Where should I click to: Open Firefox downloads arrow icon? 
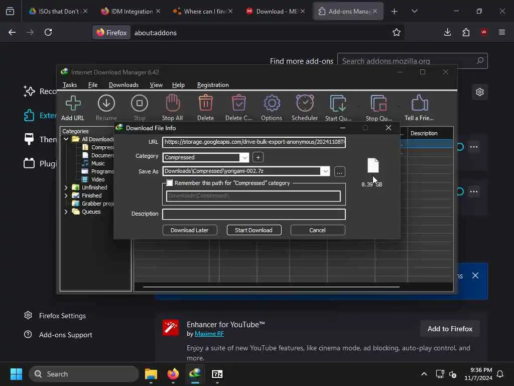(447, 32)
